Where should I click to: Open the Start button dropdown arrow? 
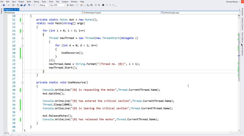coord(75,5)
